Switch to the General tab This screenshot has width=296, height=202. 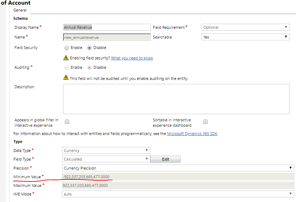coord(20,10)
